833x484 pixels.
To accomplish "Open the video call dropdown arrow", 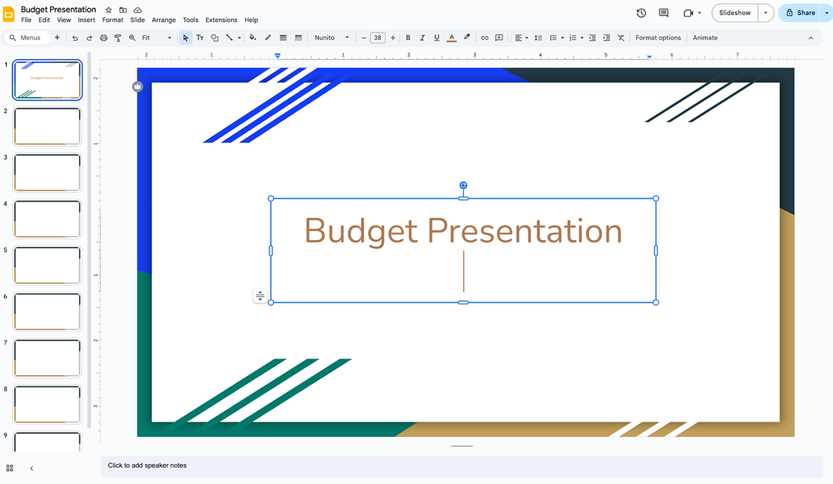I will [700, 13].
